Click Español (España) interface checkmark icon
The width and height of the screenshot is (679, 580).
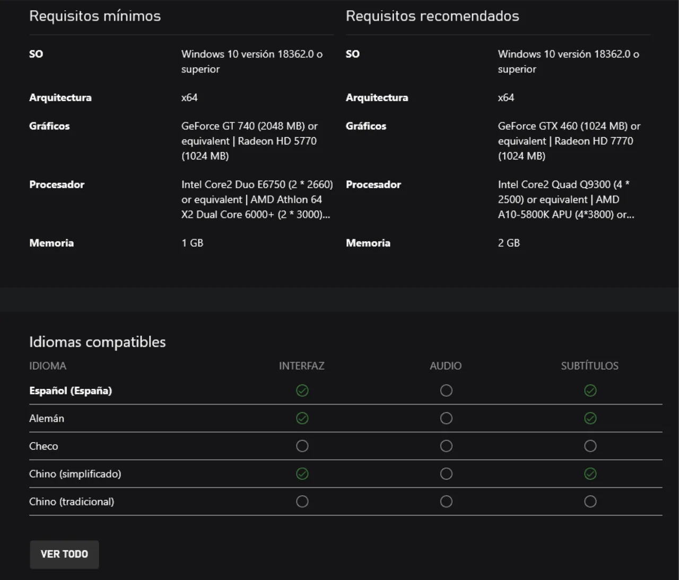coord(302,391)
